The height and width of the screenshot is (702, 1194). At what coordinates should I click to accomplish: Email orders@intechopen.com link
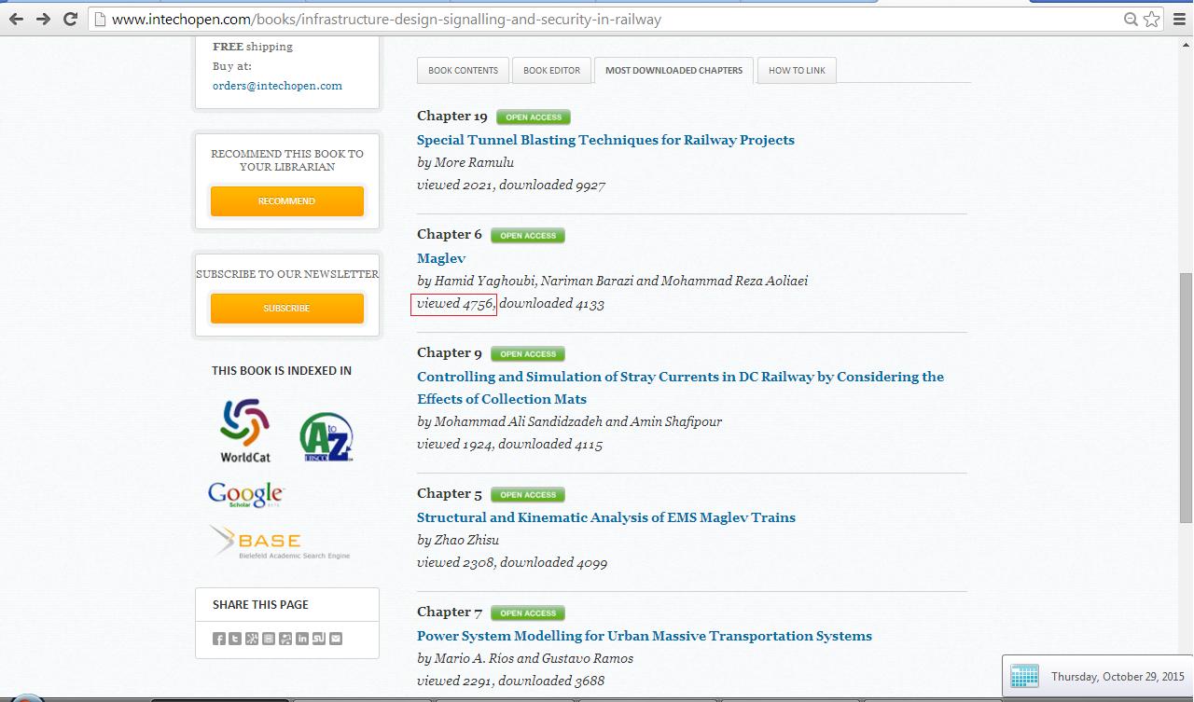tap(277, 86)
